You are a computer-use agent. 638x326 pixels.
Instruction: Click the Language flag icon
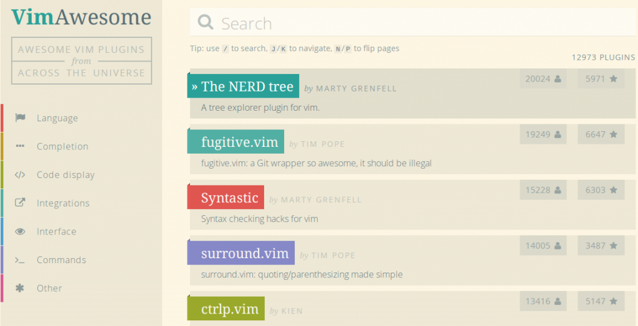point(20,118)
